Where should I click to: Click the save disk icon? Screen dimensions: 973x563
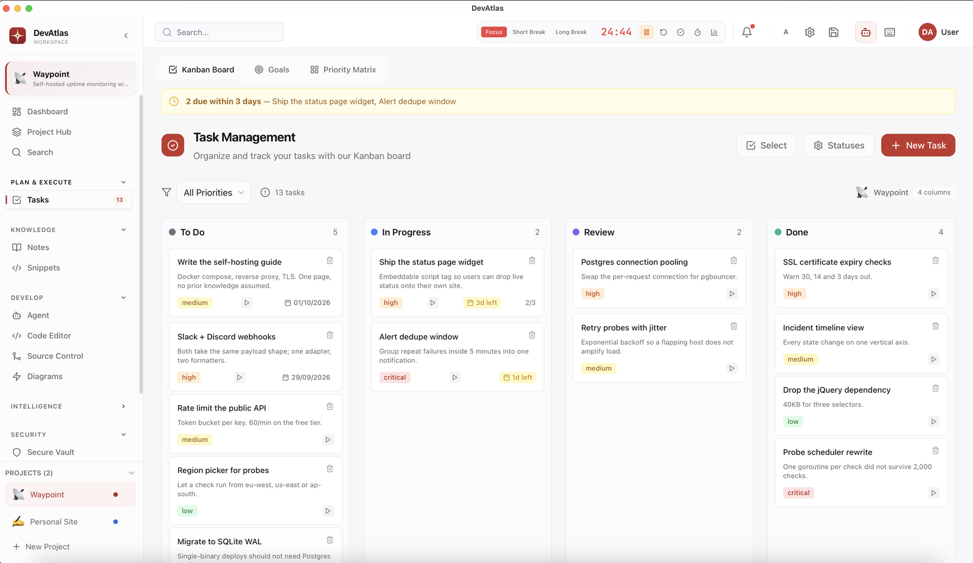pyautogui.click(x=834, y=32)
